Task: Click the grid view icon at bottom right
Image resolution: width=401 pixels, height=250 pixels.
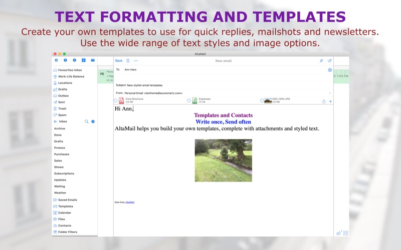Action: (x=346, y=233)
